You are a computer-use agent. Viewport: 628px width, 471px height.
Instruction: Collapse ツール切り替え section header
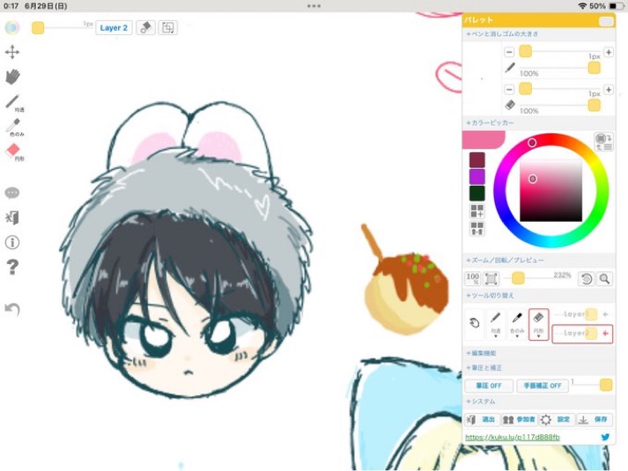[539, 296]
